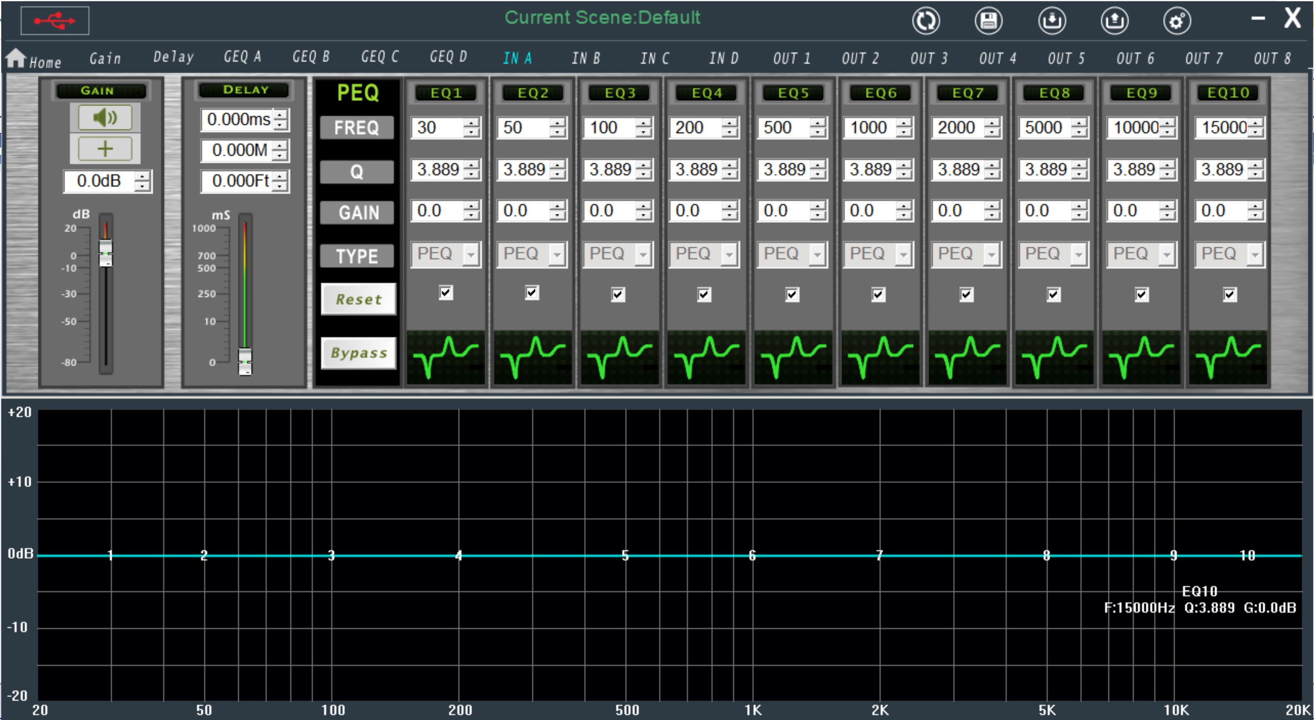The width and height of the screenshot is (1314, 720).
Task: Click the USB connection icon
Action: pyautogui.click(x=55, y=20)
